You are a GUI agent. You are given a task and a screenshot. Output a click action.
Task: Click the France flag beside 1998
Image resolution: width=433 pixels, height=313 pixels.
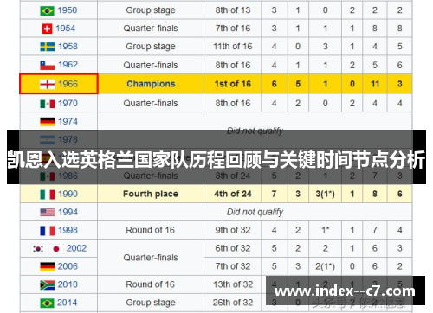coord(47,231)
